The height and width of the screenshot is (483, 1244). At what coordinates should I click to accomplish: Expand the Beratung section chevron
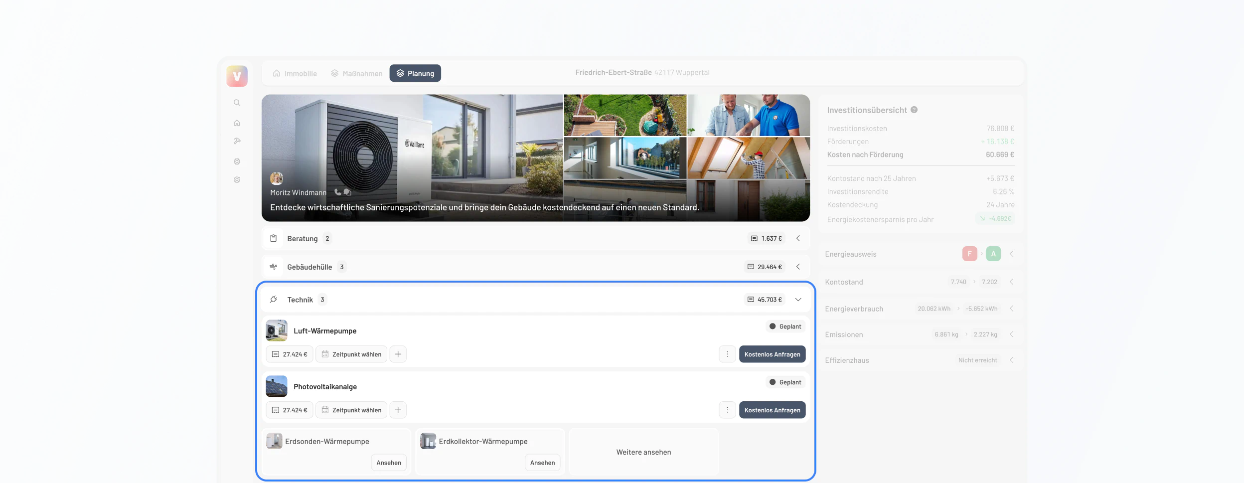[798, 238]
